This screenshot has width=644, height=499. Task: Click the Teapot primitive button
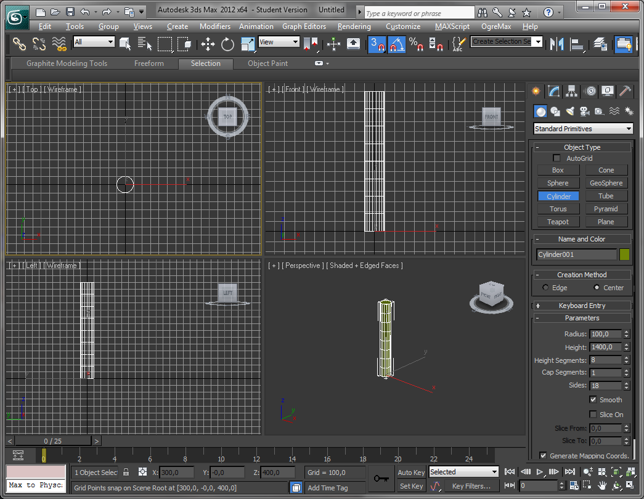coord(558,221)
